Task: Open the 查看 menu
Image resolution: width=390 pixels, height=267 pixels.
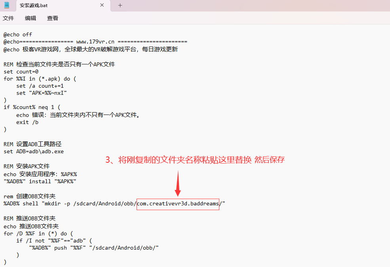Action: pos(53,18)
